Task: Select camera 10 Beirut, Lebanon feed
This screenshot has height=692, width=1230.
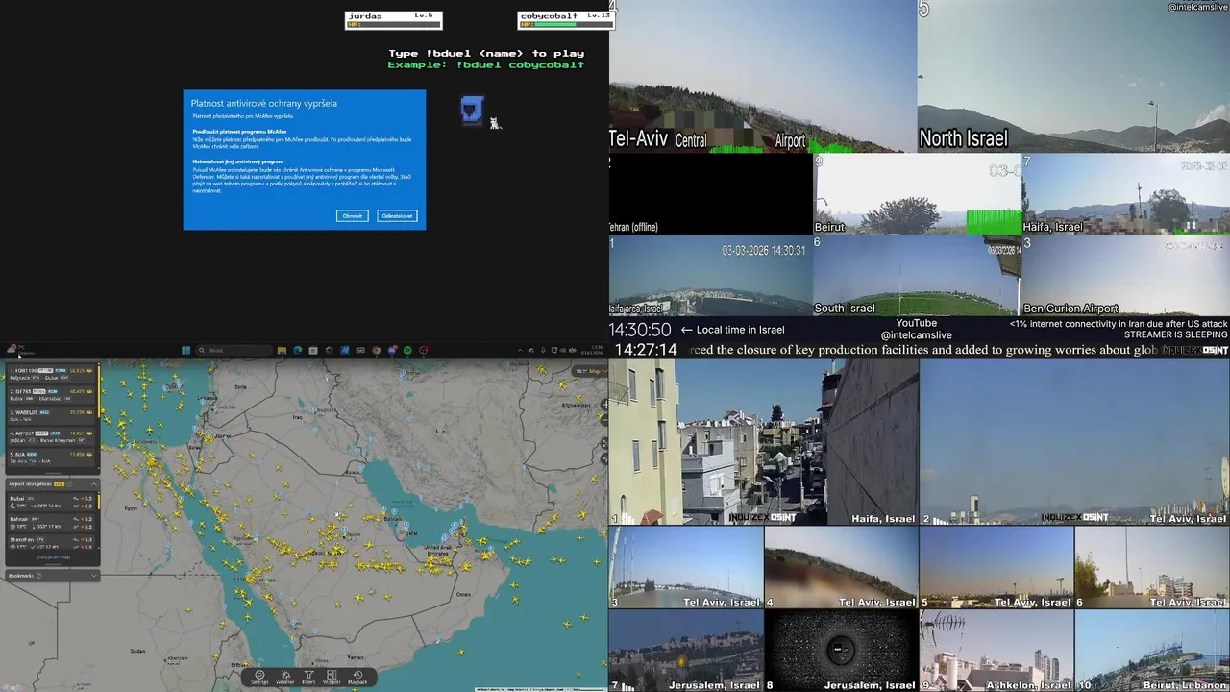Action: point(1152,651)
